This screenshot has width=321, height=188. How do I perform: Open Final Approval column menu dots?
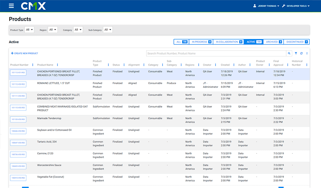pos(288,65)
